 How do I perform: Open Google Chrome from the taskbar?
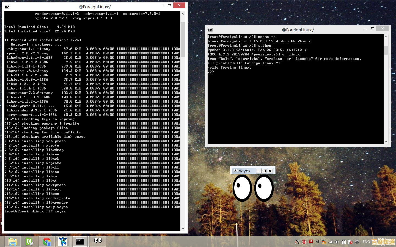[x=46, y=242]
